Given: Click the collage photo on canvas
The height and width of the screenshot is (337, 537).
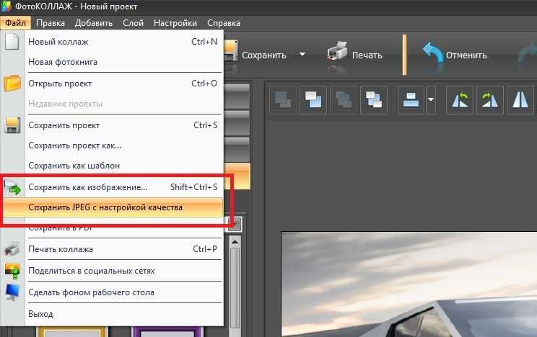Looking at the screenshot, I should click(x=409, y=284).
